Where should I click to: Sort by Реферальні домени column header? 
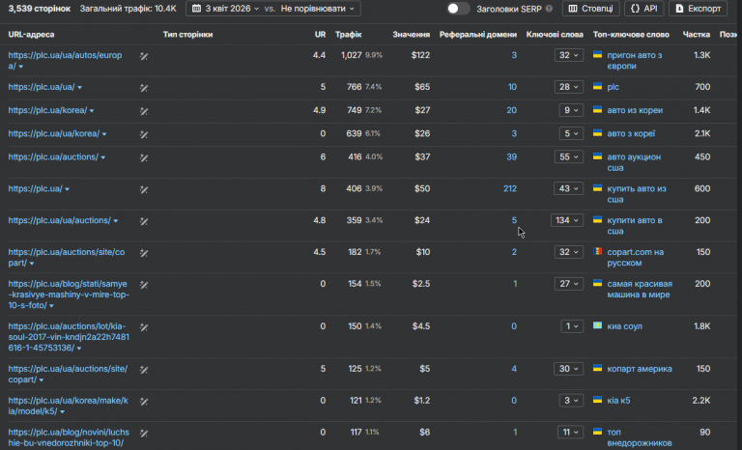click(x=477, y=34)
